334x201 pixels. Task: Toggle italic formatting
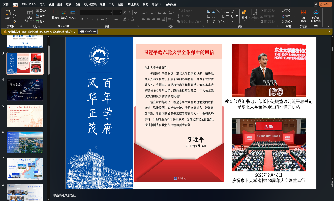[x=87, y=19]
